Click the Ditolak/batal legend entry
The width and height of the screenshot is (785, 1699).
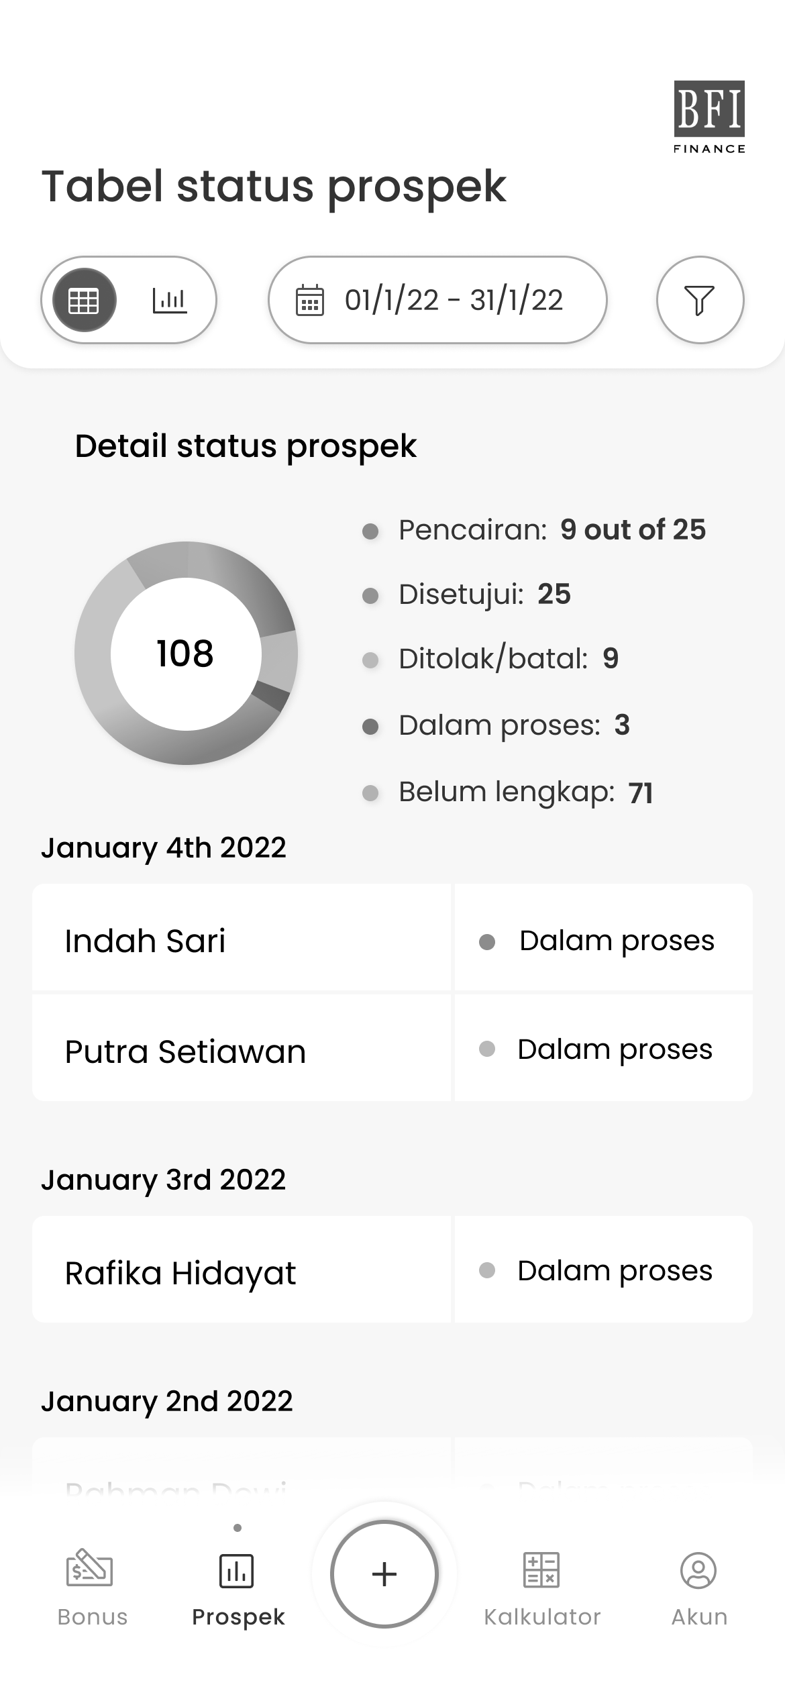508,659
